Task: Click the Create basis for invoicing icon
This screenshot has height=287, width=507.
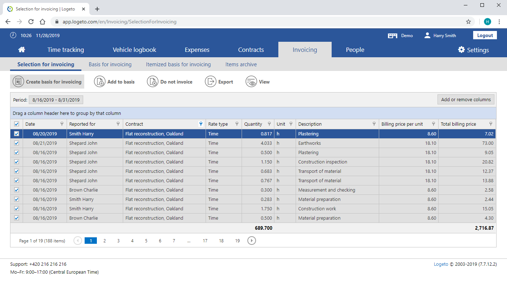Action: pos(18,82)
